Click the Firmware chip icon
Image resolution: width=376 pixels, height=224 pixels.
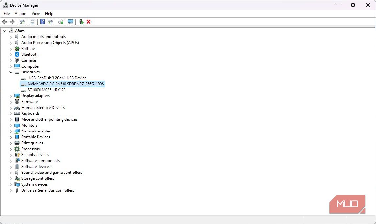[17, 102]
